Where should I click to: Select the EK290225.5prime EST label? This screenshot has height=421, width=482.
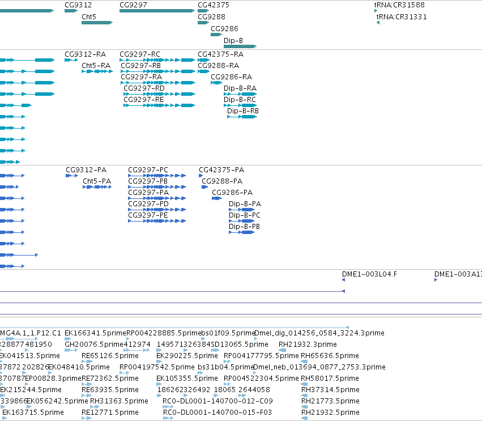[x=187, y=356]
